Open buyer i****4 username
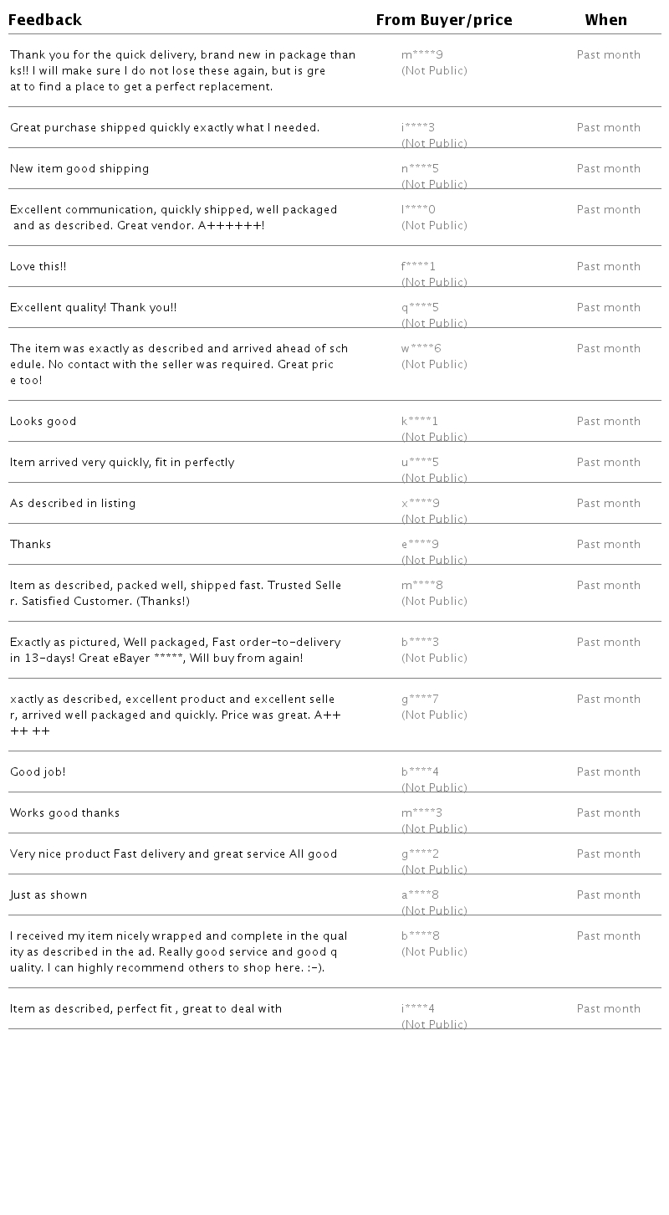Viewport: 669px width, 1215px height. (418, 1009)
